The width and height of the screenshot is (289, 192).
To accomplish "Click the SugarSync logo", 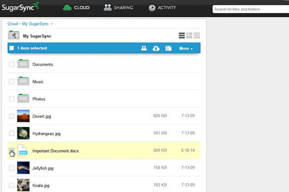I will pyautogui.click(x=20, y=7).
